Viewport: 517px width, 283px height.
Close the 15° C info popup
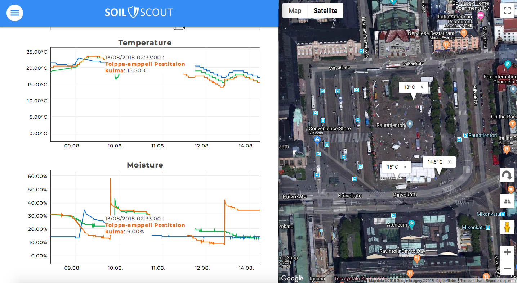[405, 167]
